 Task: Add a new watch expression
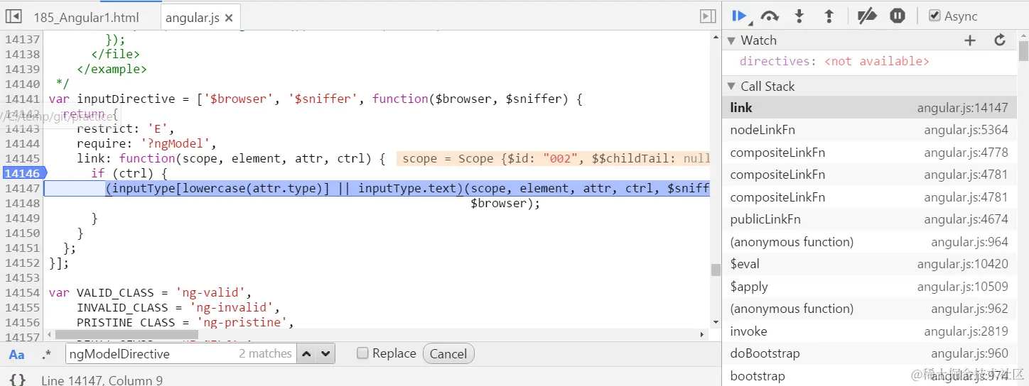[x=970, y=40]
